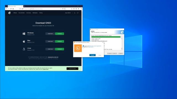Click the address bar URL field
The image size is (177, 99).
(x=42, y=9)
